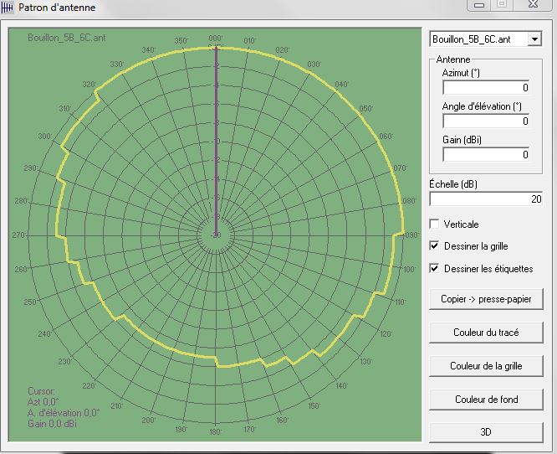The height and width of the screenshot is (454, 557).
Task: Minimize the Patron d'antenne window
Action: pos(479,5)
